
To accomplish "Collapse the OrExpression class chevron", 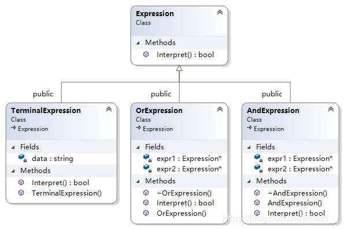I will pyautogui.click(x=220, y=109).
